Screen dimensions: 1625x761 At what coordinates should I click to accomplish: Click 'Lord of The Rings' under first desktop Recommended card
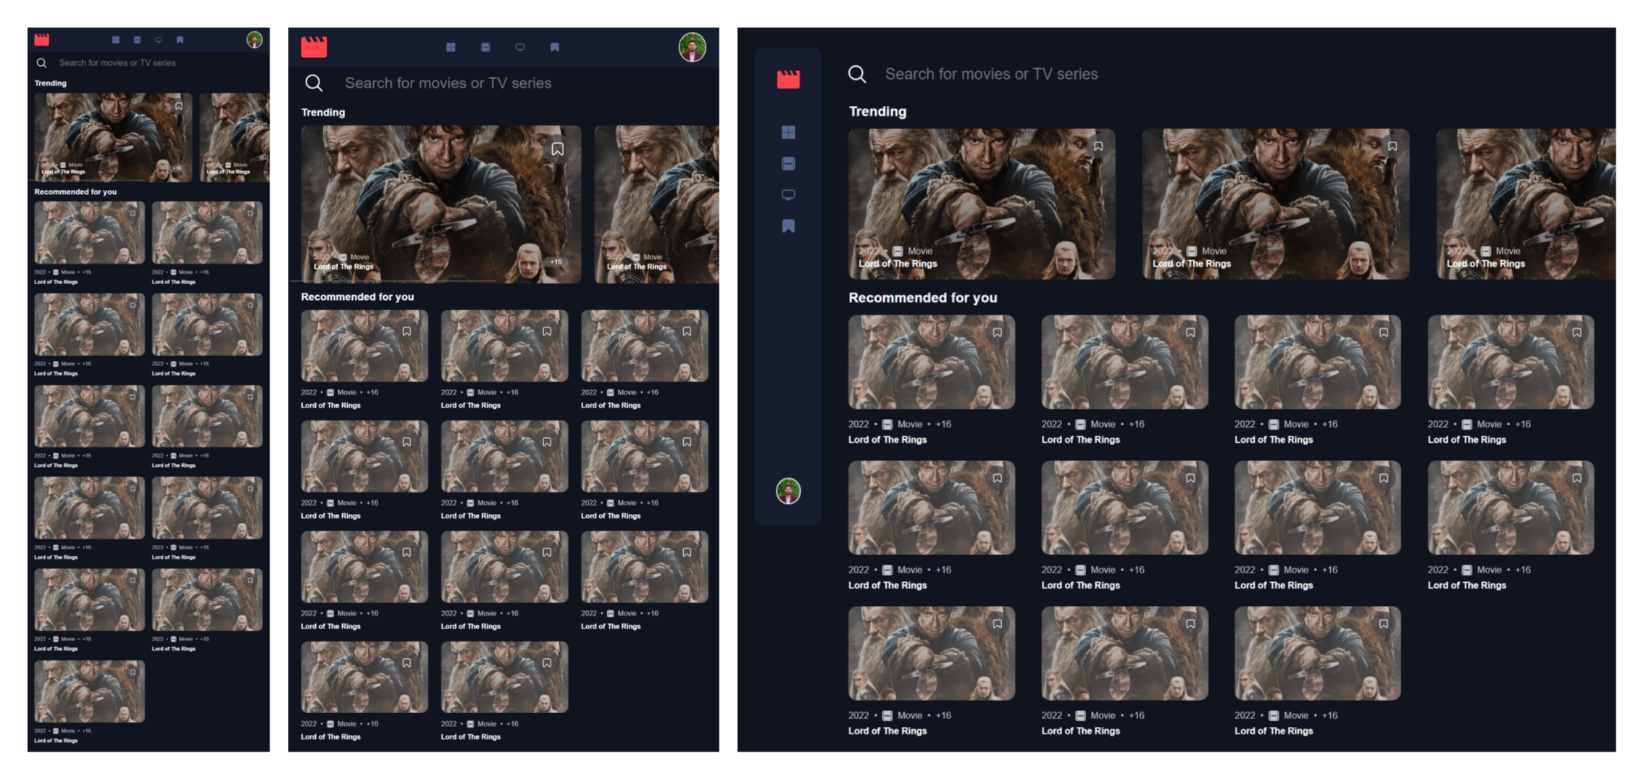tap(887, 439)
